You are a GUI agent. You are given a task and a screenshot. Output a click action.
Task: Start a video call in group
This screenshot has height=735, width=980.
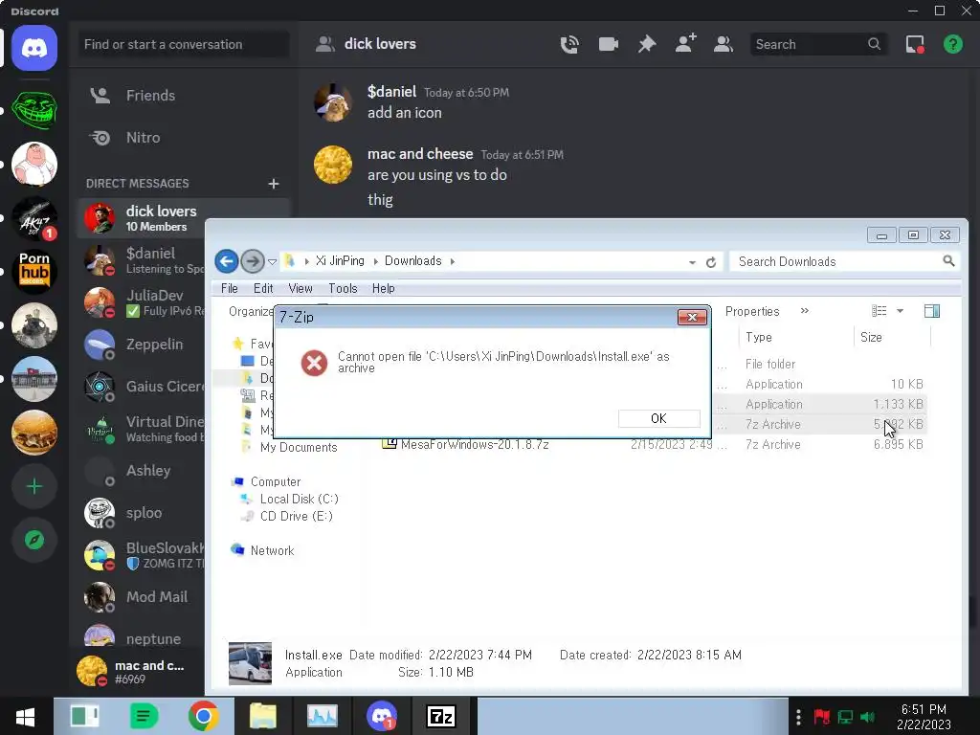coord(608,44)
